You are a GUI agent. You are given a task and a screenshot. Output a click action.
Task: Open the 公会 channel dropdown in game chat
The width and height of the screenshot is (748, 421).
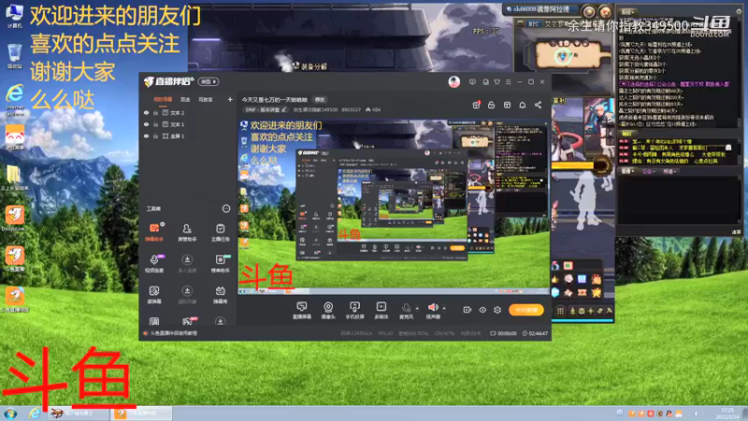point(648,171)
